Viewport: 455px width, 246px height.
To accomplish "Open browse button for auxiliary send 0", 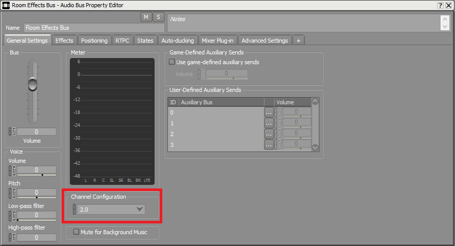I will click(269, 112).
